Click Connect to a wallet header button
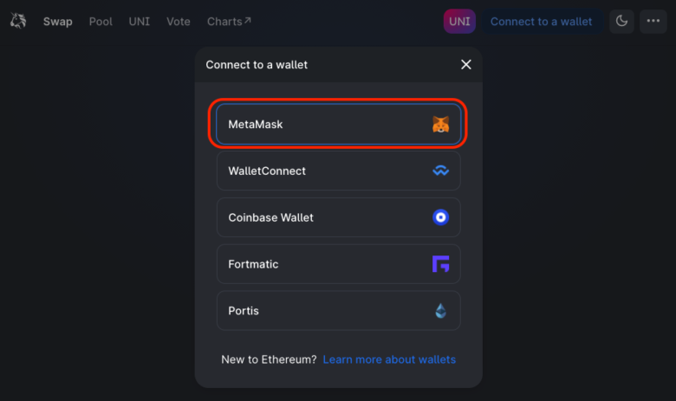Screen dimensions: 676x401 pos(542,22)
